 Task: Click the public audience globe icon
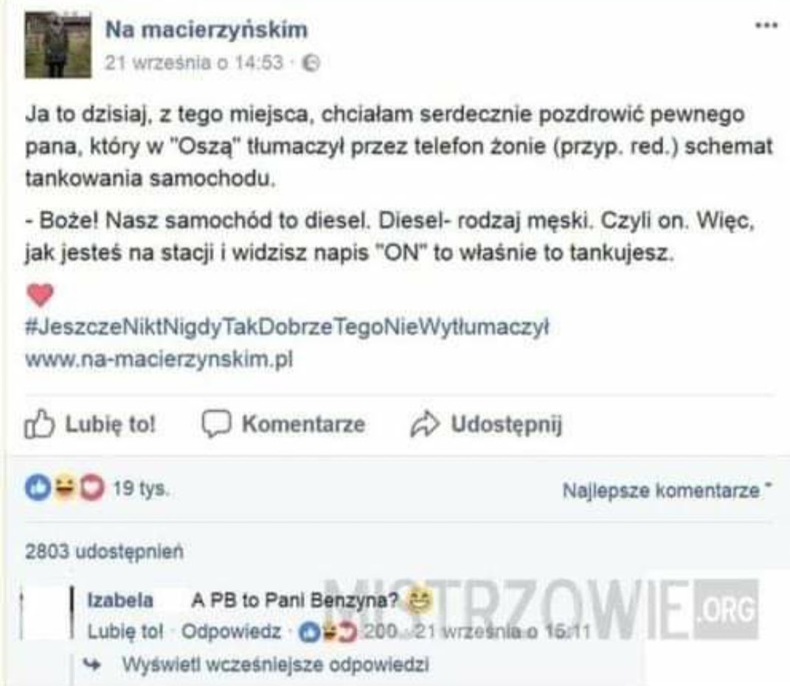[x=311, y=63]
